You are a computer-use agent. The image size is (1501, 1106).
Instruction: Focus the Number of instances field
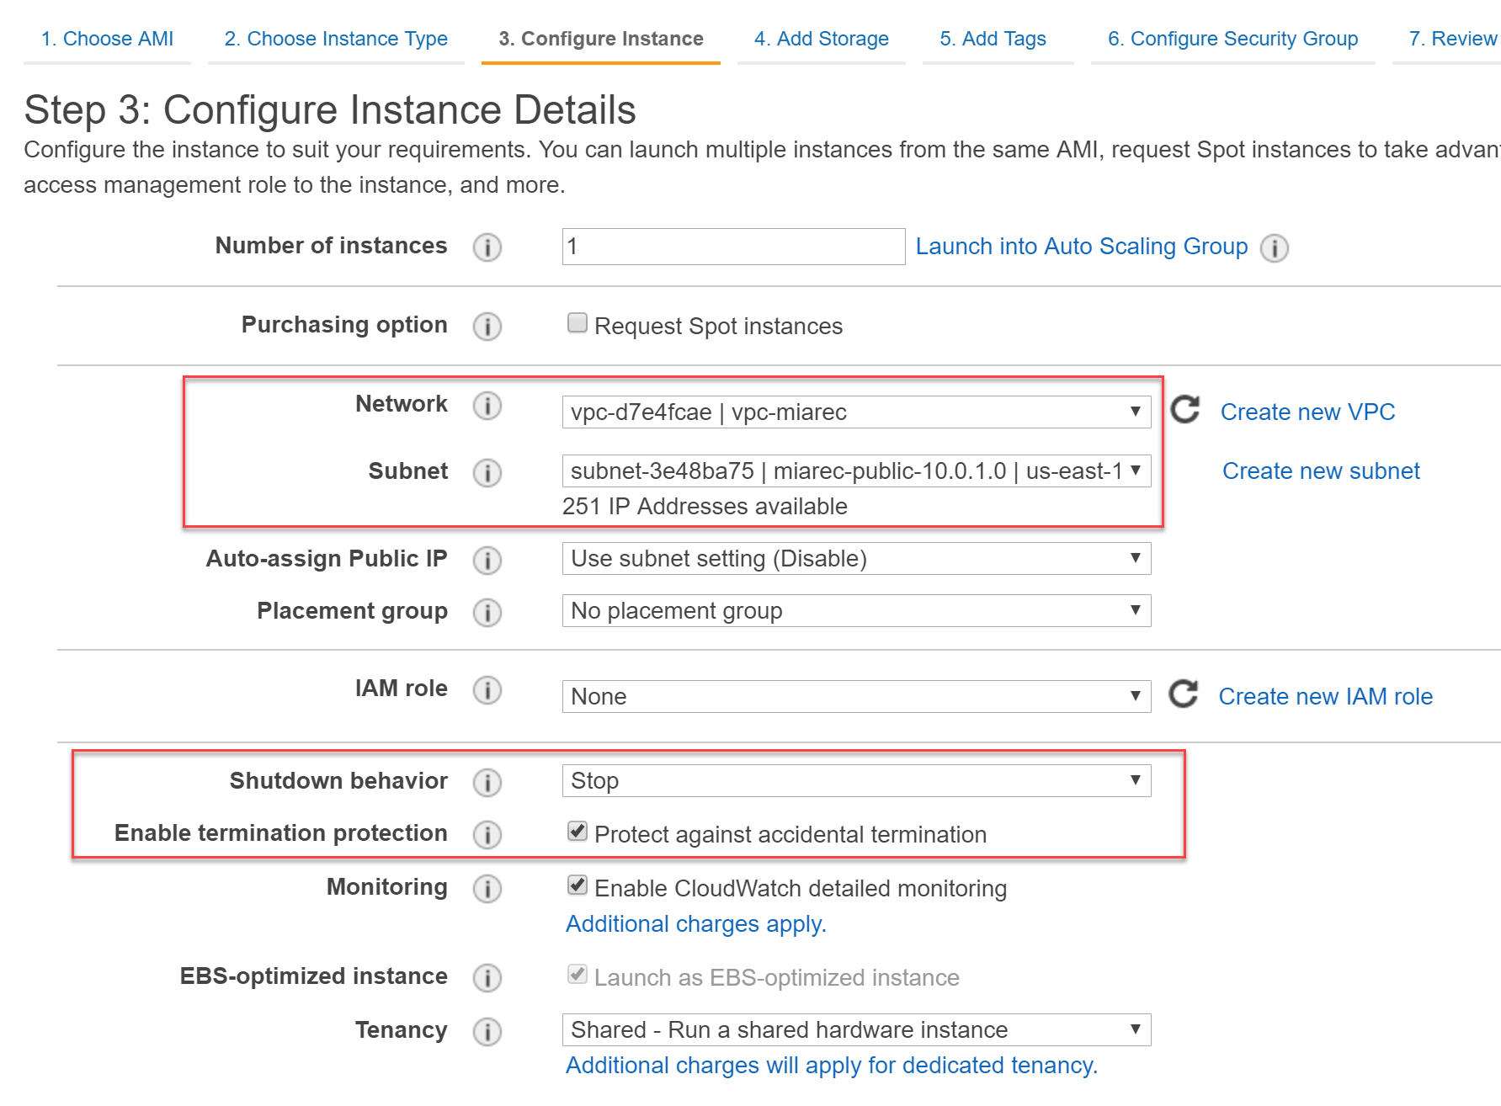[734, 247]
